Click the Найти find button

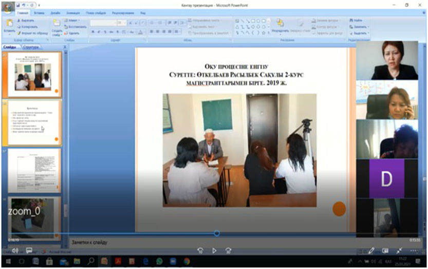tap(356, 20)
